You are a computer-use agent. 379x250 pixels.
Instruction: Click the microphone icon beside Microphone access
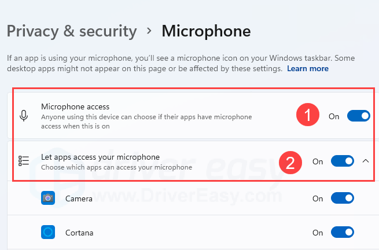point(24,116)
